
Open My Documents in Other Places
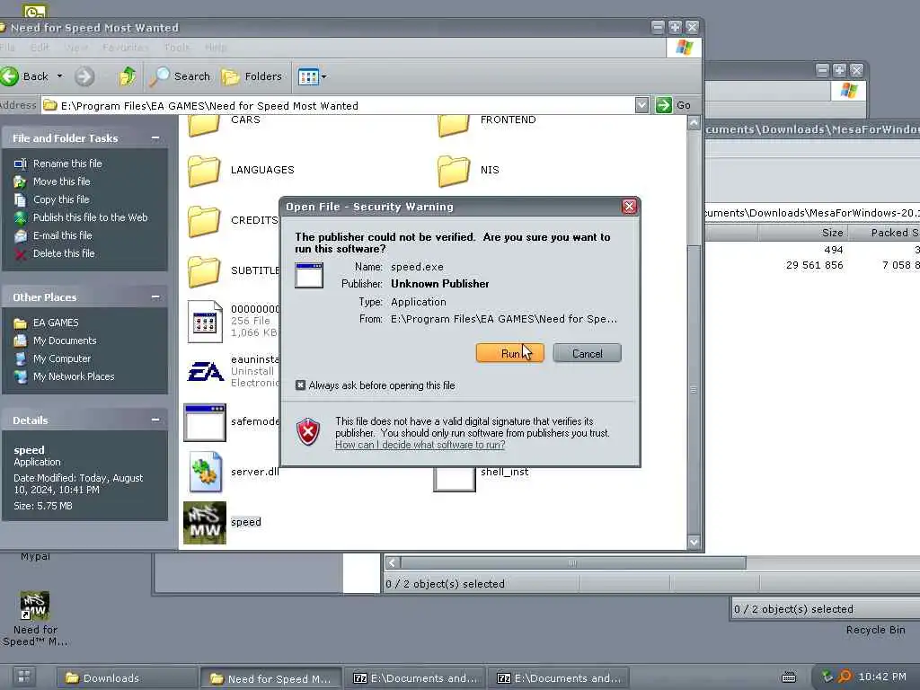point(65,341)
